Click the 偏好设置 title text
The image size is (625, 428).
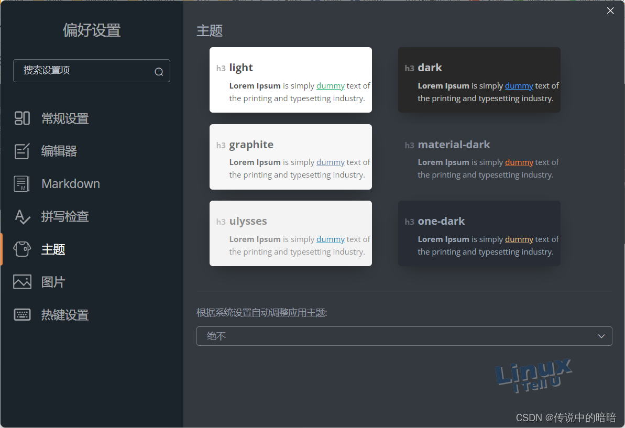(92, 30)
